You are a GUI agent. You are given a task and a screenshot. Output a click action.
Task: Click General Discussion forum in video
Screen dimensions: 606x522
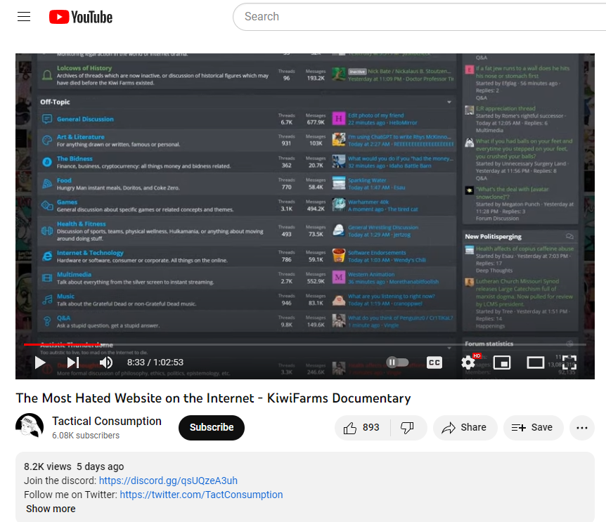pyautogui.click(x=85, y=119)
